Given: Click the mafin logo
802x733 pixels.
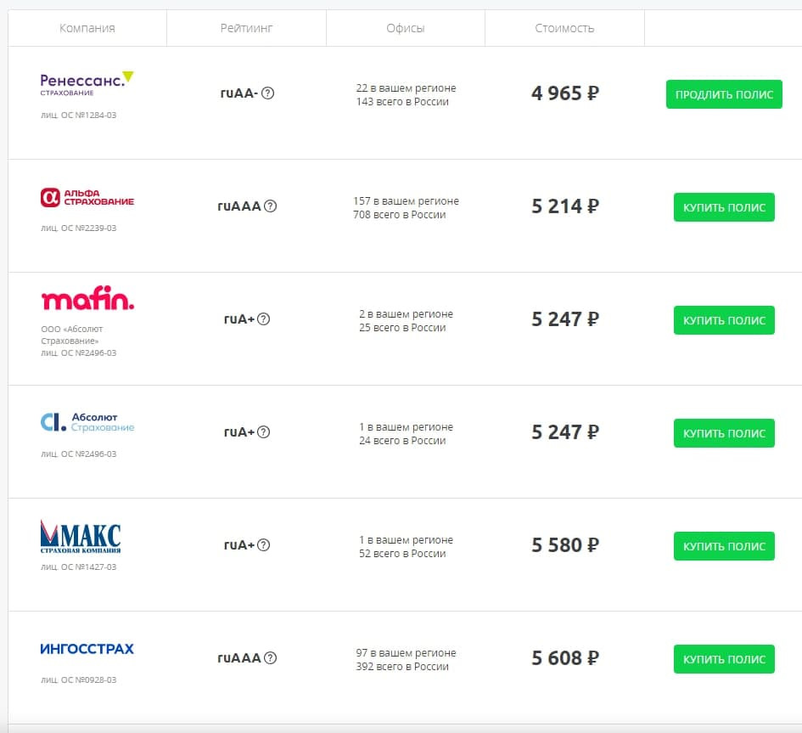Looking at the screenshot, I should (x=87, y=300).
